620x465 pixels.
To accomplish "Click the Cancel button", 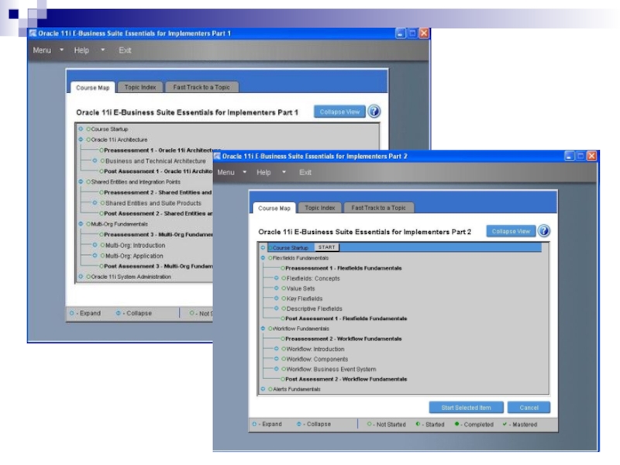I will tap(529, 408).
